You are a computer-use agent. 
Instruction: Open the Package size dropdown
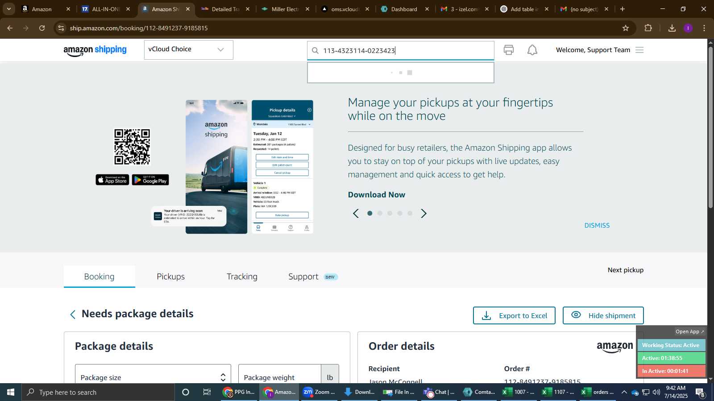point(153,377)
